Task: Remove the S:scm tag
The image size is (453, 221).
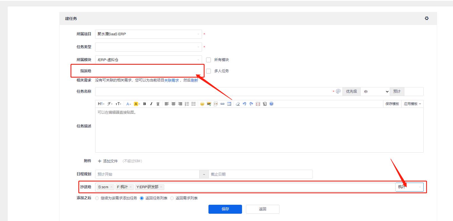Action: click(x=111, y=187)
